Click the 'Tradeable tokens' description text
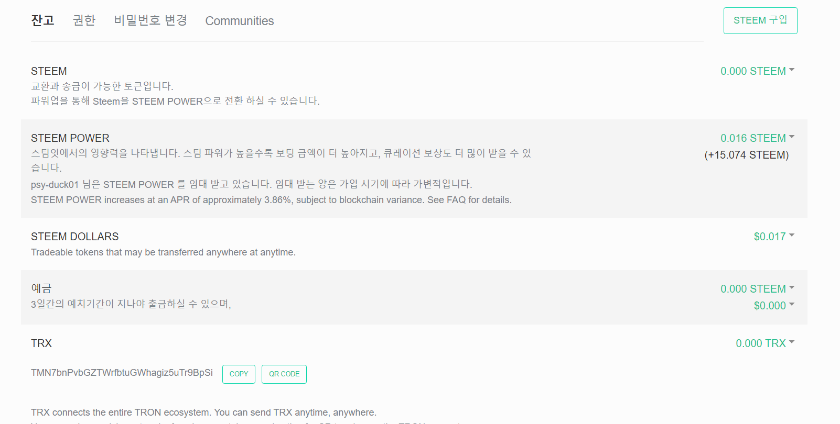The width and height of the screenshot is (840, 424). [x=163, y=252]
